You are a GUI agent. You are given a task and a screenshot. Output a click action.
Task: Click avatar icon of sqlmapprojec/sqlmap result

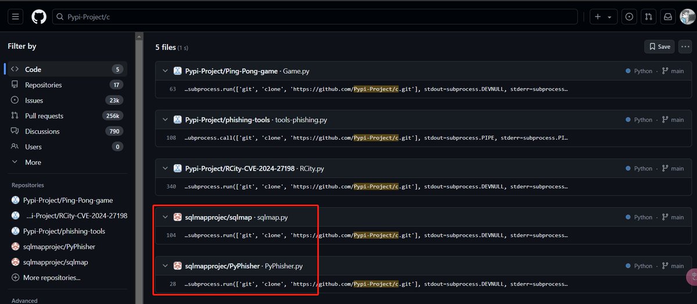(178, 217)
